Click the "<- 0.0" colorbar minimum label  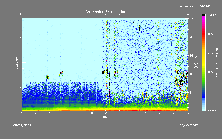(x=212, y=110)
